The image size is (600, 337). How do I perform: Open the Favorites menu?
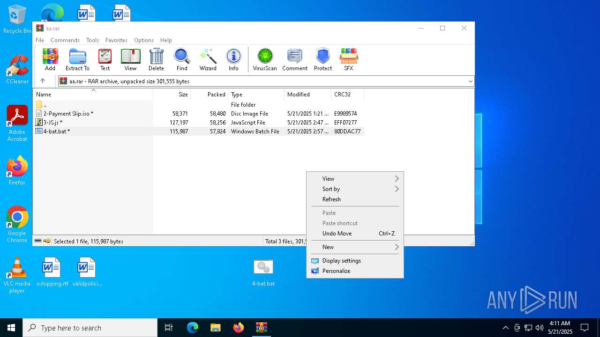point(116,40)
